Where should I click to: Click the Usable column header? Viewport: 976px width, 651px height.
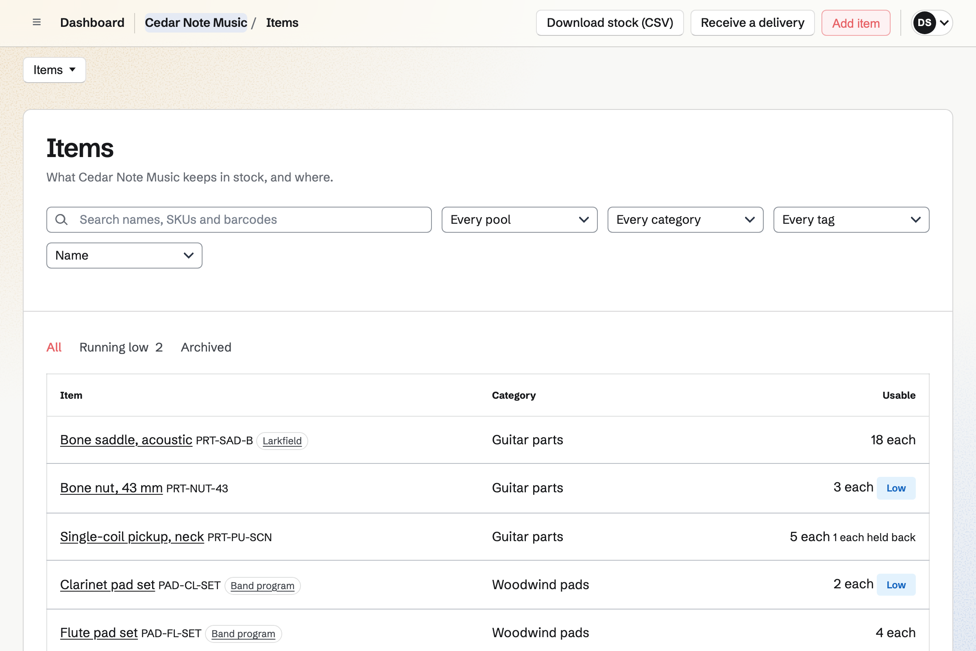click(x=899, y=395)
